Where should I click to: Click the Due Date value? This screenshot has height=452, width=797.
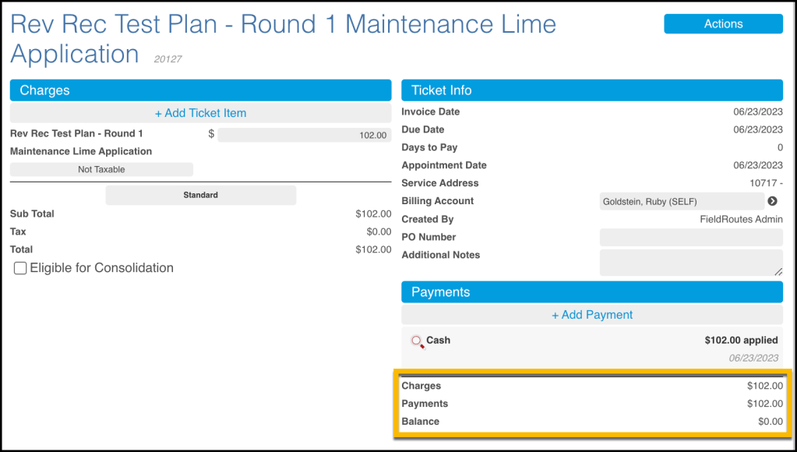(757, 129)
